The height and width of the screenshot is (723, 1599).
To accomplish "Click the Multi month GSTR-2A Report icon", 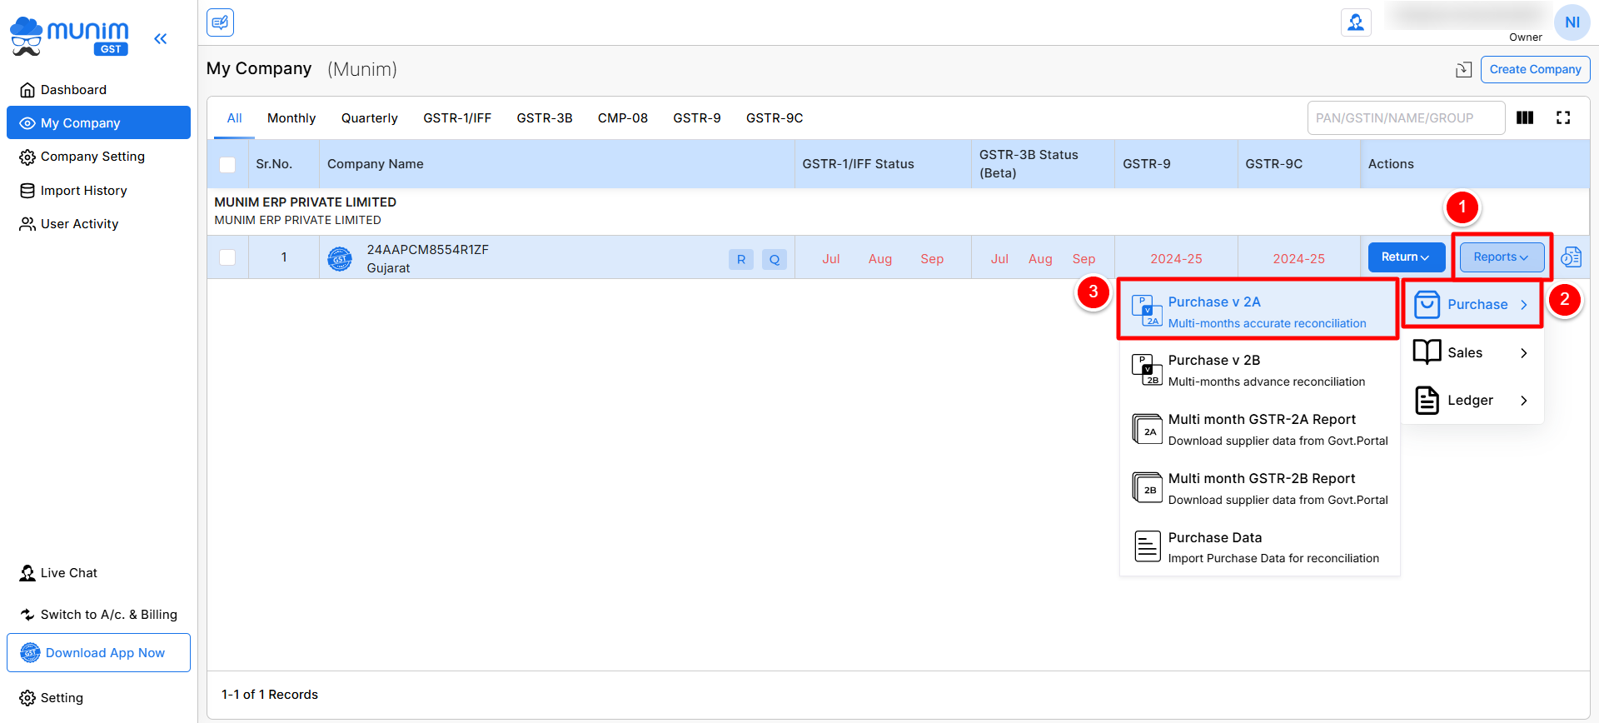I will point(1147,429).
